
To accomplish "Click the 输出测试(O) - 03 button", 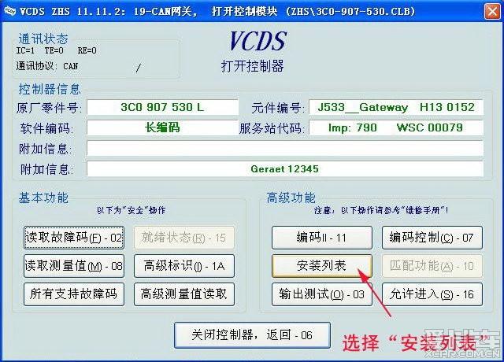I will point(322,294).
